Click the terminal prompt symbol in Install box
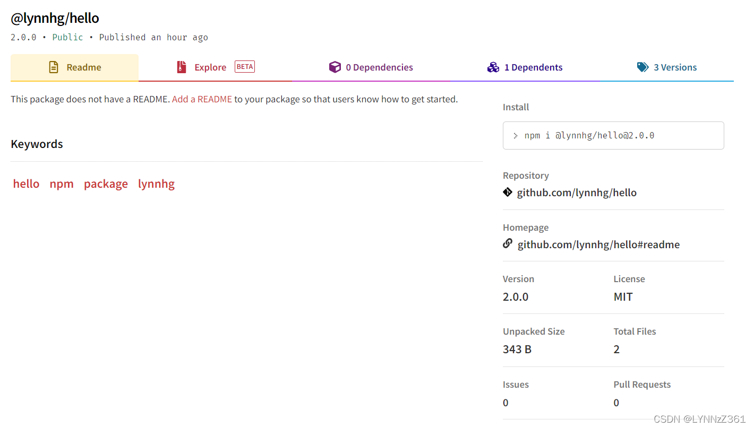The width and height of the screenshot is (754, 428). (515, 135)
